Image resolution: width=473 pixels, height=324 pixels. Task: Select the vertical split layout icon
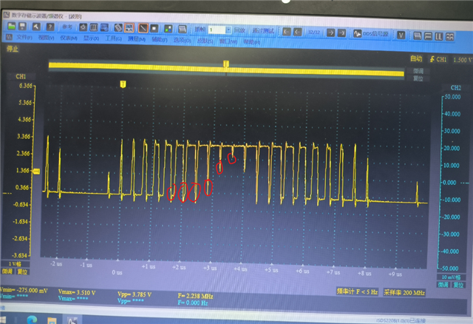(x=439, y=36)
